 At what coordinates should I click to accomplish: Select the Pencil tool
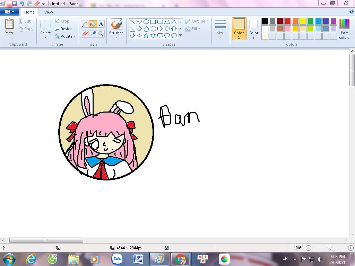point(85,24)
